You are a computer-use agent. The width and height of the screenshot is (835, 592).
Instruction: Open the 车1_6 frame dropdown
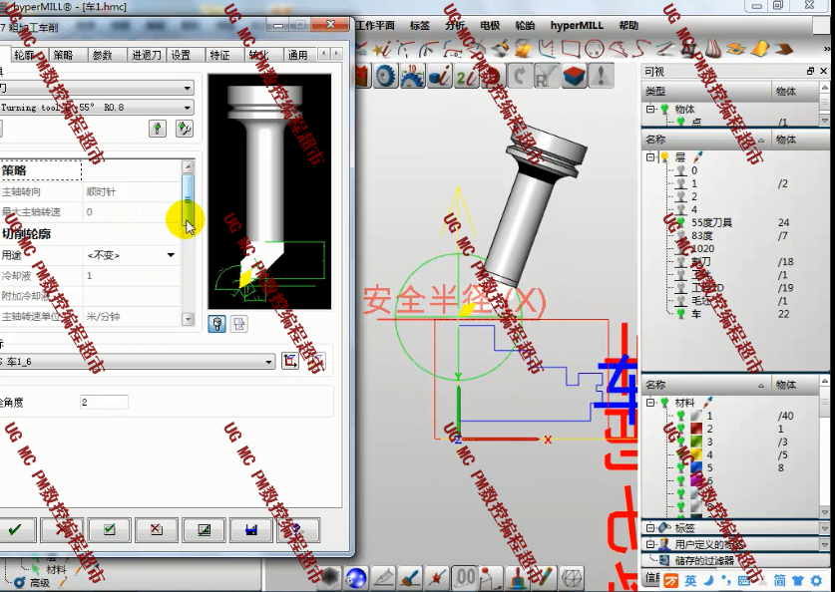[269, 362]
